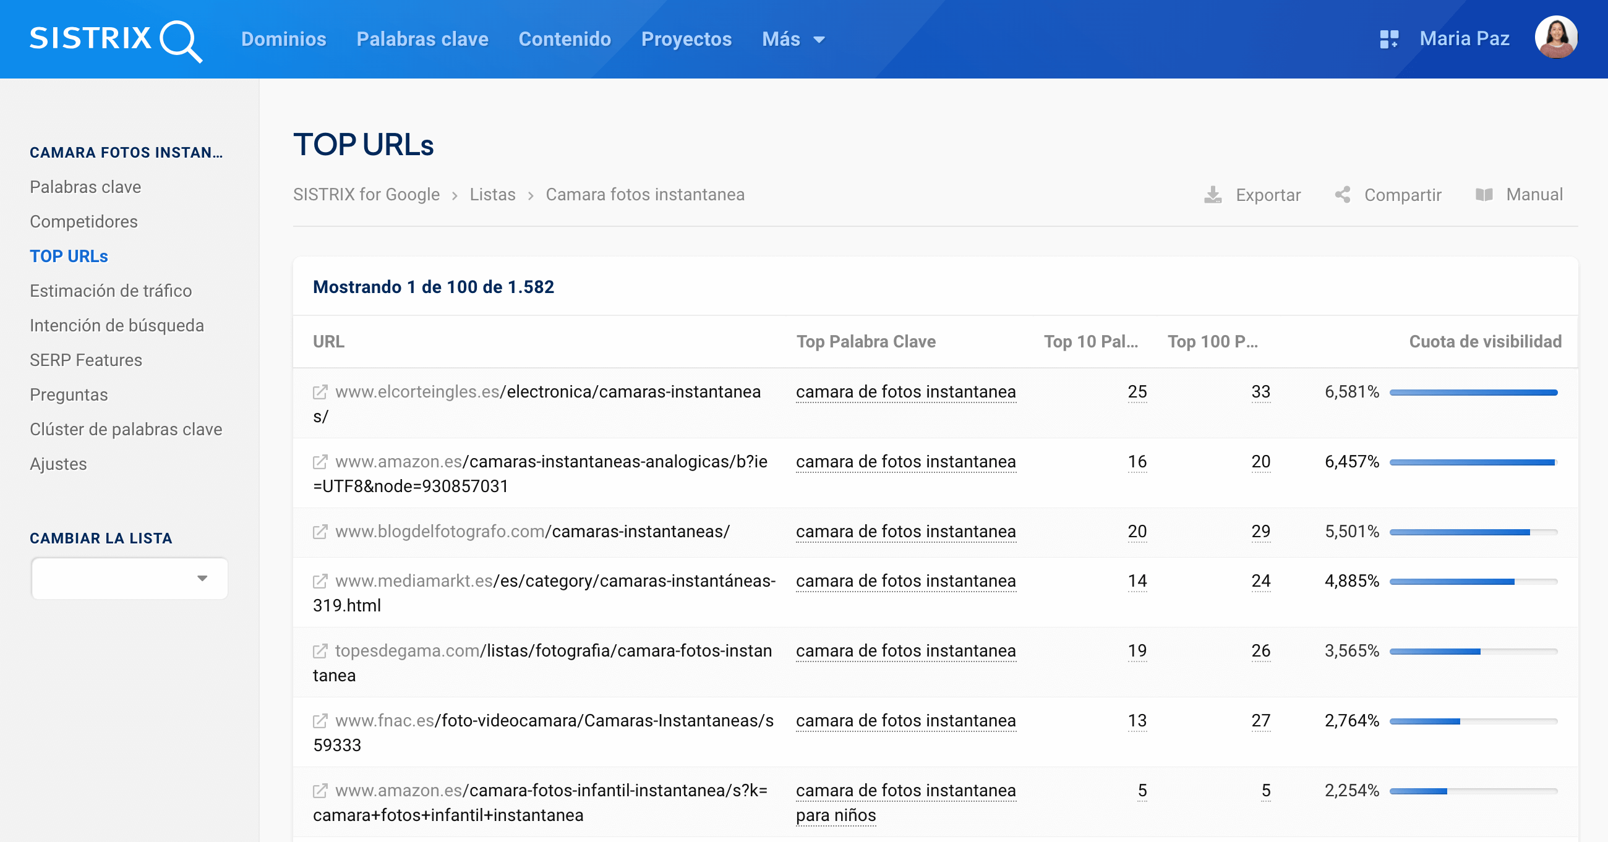Click Compartir button label

(1403, 195)
